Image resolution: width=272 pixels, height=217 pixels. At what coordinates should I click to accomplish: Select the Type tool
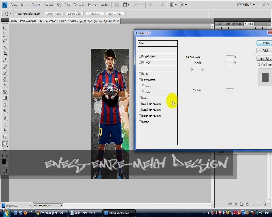coord(5,124)
